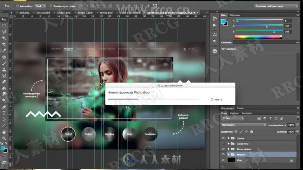Click the pixel layer filter icon
This screenshot has height=170, width=303.
coord(259,118)
